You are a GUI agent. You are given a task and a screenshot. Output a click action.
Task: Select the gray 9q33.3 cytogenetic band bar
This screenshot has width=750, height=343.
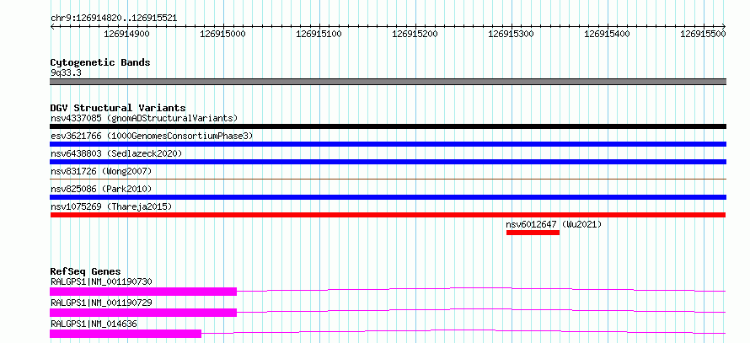point(388,82)
